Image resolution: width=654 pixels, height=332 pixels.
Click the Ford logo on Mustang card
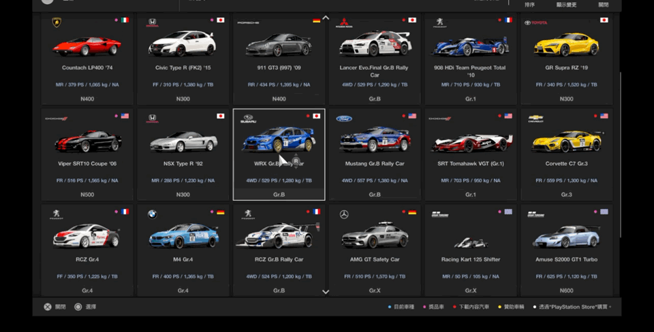coord(344,119)
